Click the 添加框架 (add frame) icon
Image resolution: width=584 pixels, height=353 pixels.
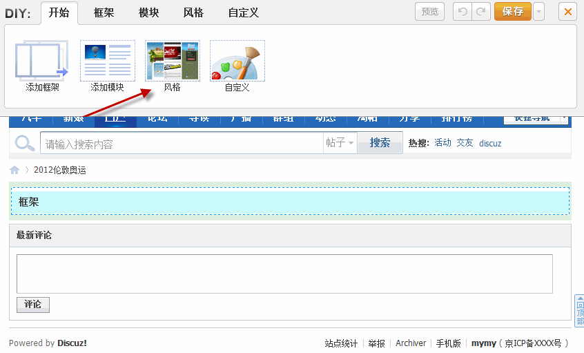tap(42, 61)
